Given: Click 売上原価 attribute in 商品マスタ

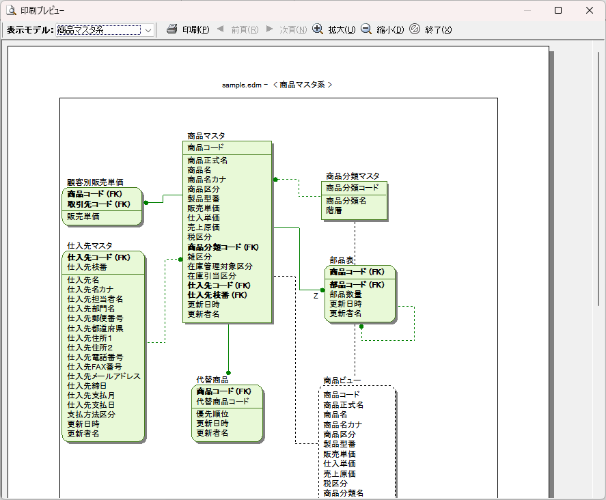Looking at the screenshot, I should tap(204, 227).
